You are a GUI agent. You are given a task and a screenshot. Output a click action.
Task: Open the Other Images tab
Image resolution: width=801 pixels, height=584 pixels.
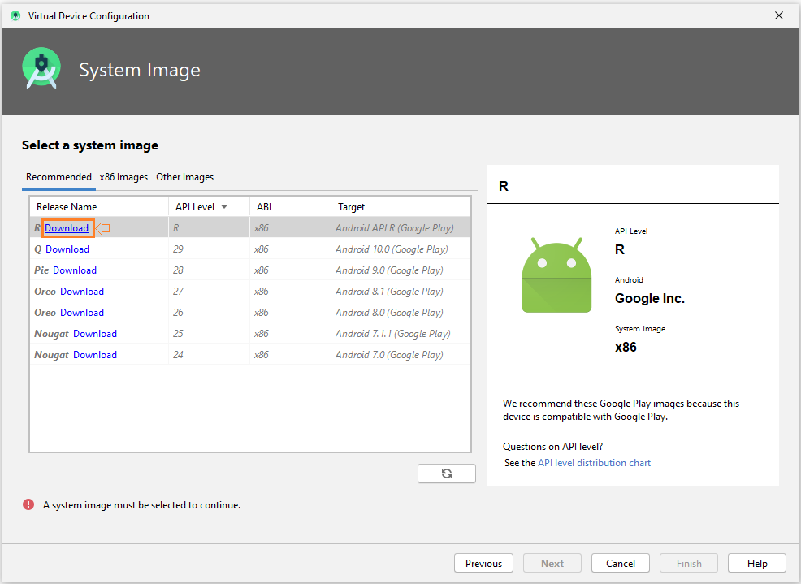[x=185, y=177]
